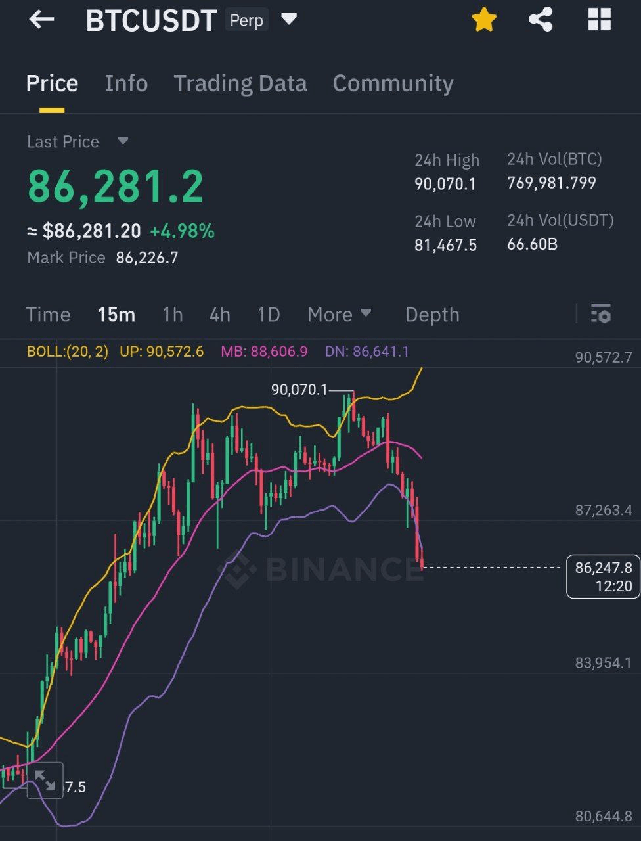Tap the 83,954.1 price axis label

click(604, 663)
